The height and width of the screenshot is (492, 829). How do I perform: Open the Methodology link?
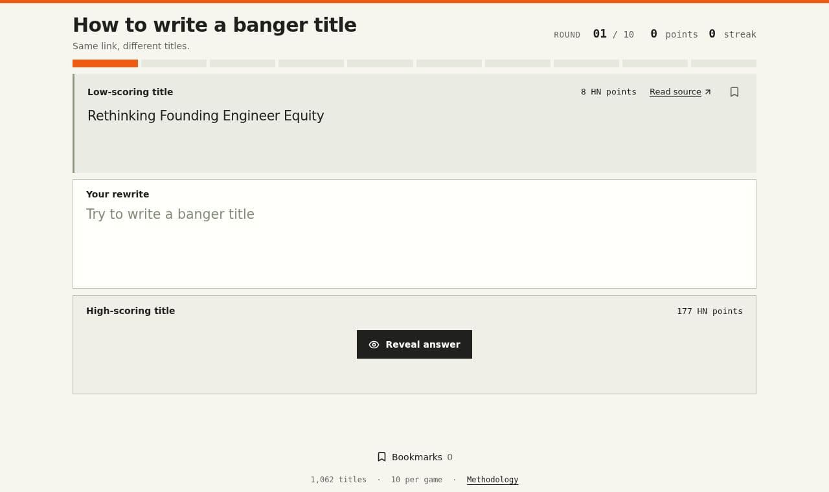point(492,480)
